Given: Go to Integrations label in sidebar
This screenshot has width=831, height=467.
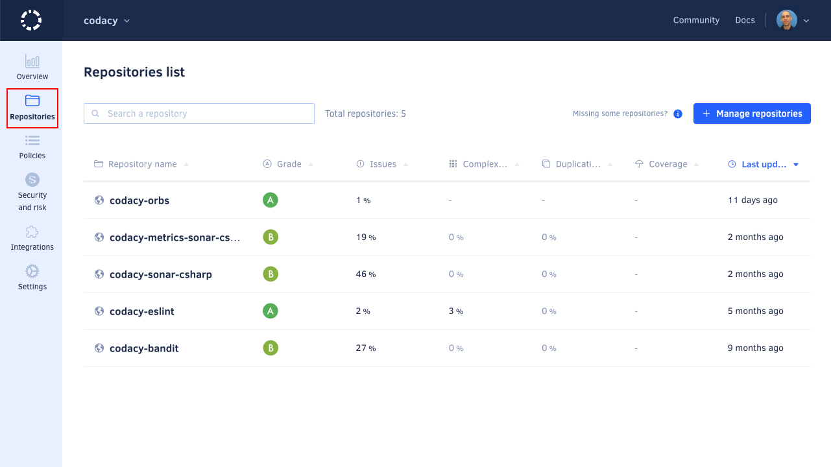Looking at the screenshot, I should 32,247.
